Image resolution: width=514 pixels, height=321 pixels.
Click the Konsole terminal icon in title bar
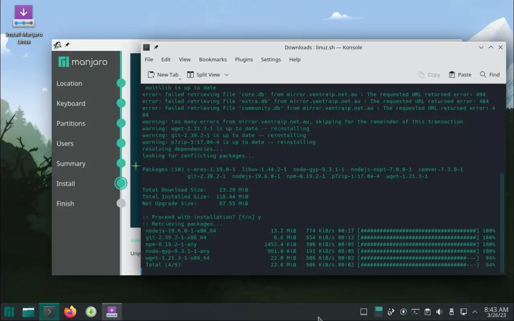coord(147,47)
